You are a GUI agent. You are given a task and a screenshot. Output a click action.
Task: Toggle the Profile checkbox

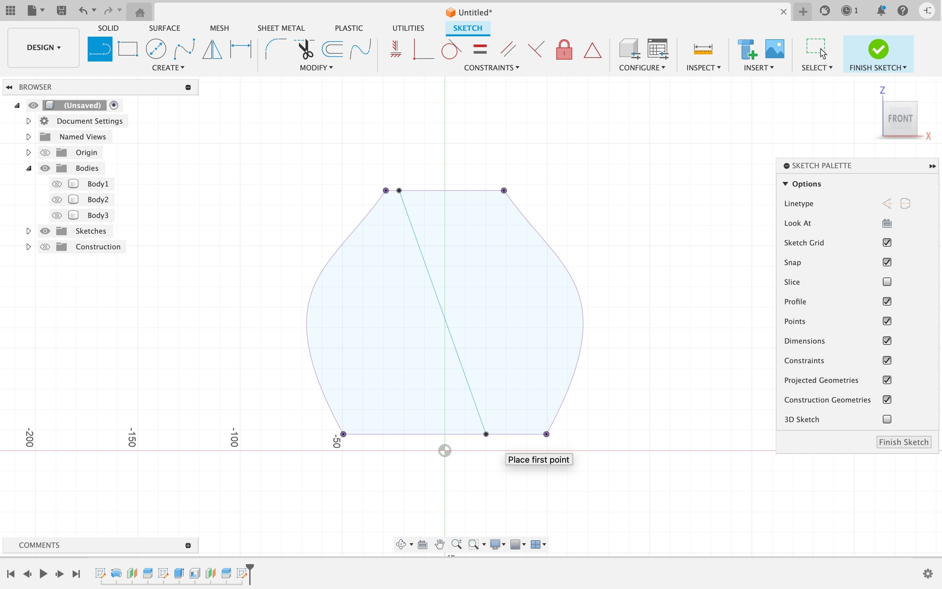point(887,301)
